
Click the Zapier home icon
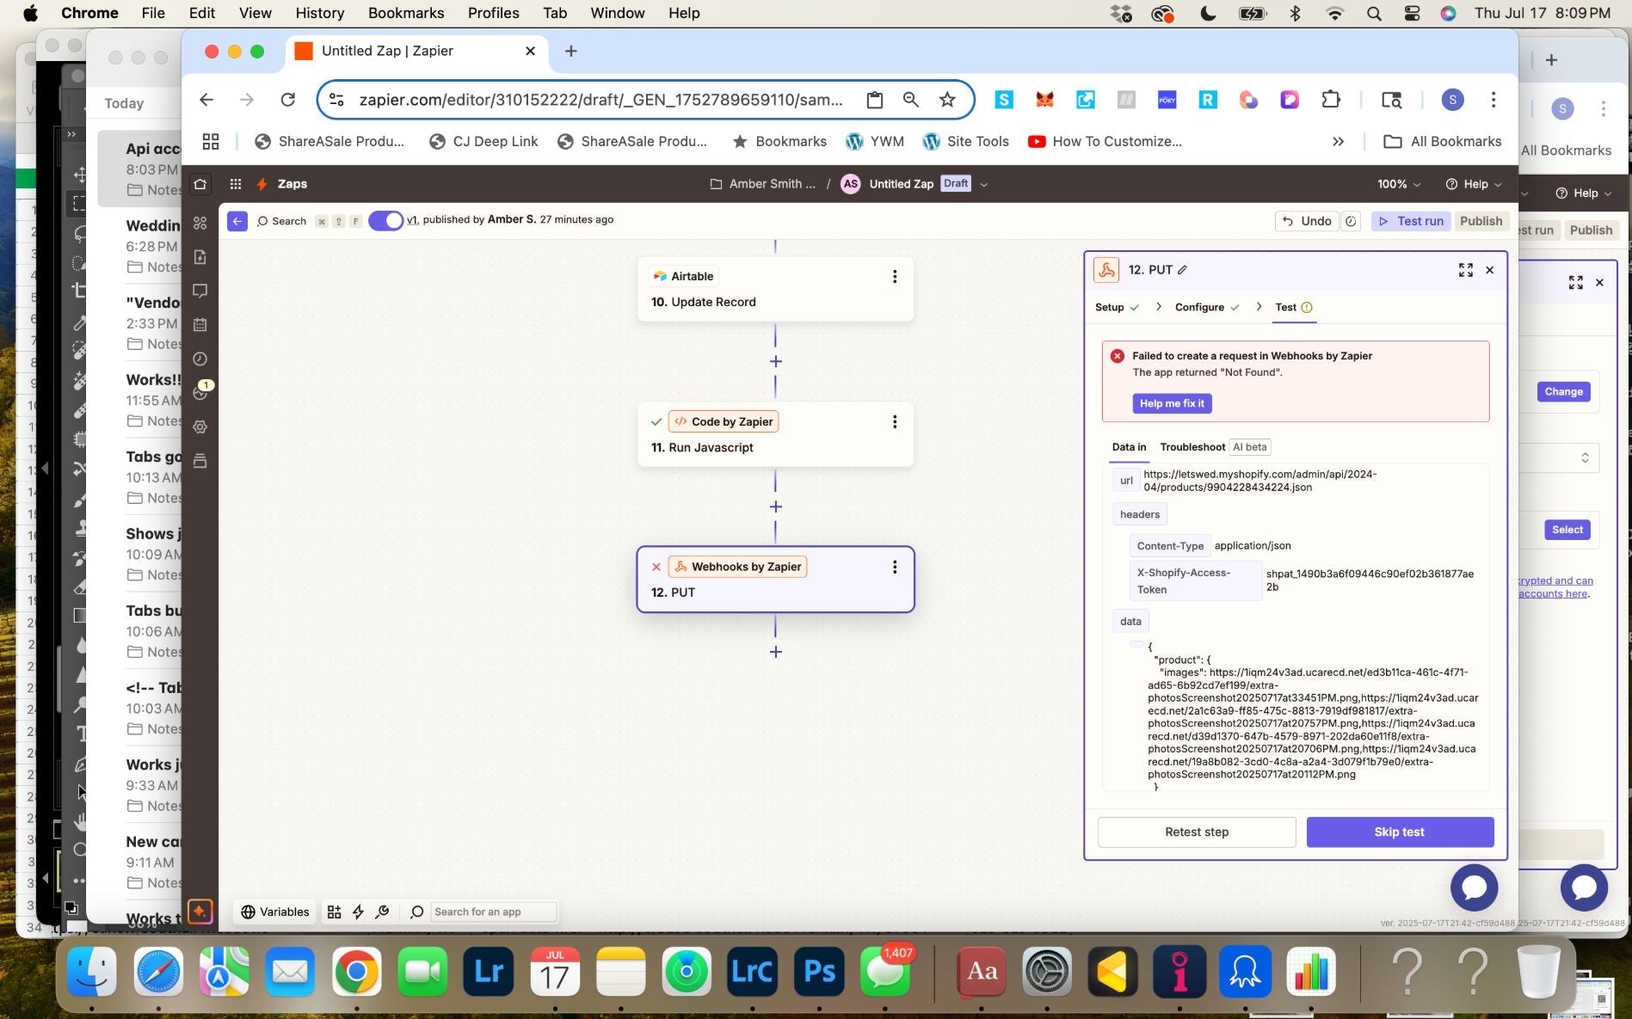pyautogui.click(x=200, y=184)
